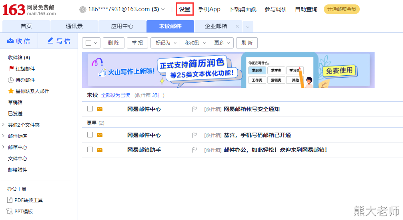Click the PPT模板 icon
This screenshot has width=403, height=220.
[x=10, y=211]
